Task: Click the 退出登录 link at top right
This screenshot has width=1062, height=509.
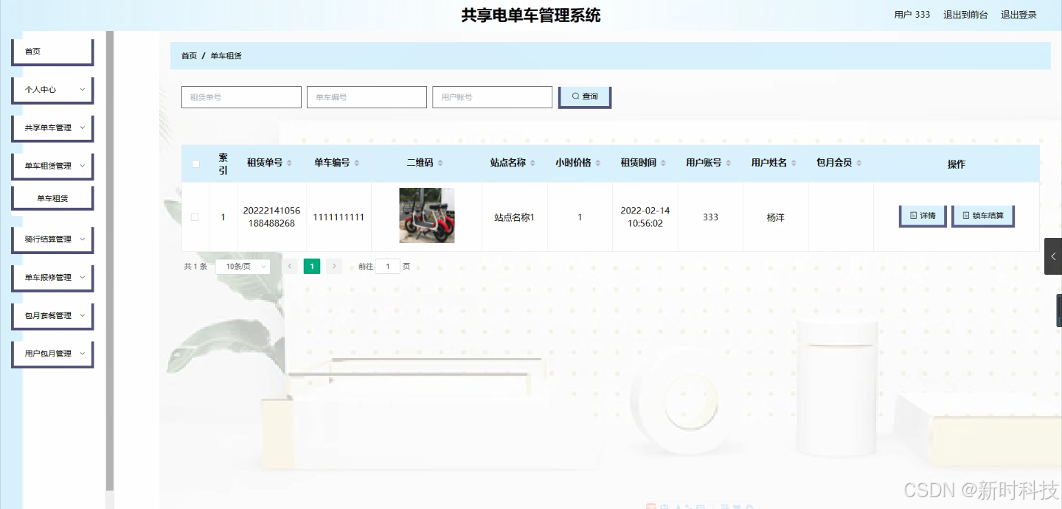Action: pos(1018,14)
